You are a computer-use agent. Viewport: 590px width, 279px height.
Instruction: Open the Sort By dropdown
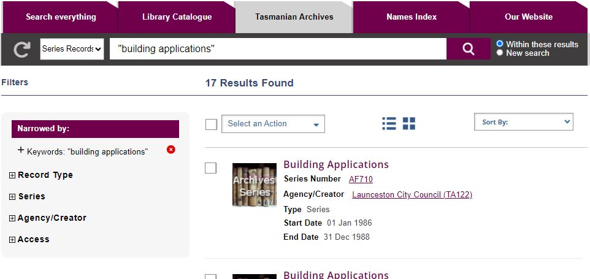tap(523, 122)
